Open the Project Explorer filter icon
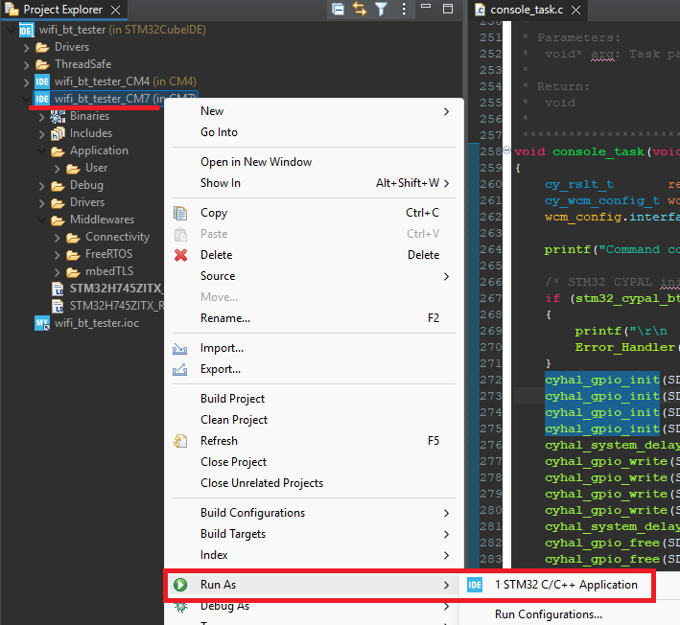 381,10
